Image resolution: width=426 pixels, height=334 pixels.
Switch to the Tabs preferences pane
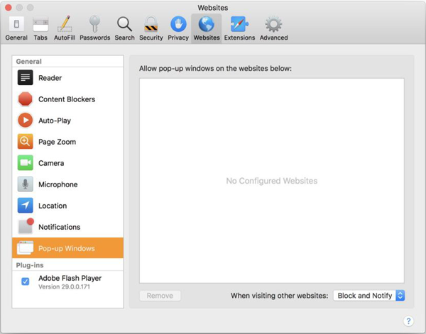(41, 28)
